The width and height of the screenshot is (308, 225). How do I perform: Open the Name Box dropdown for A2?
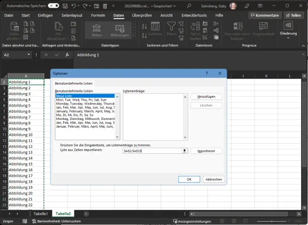29,55
